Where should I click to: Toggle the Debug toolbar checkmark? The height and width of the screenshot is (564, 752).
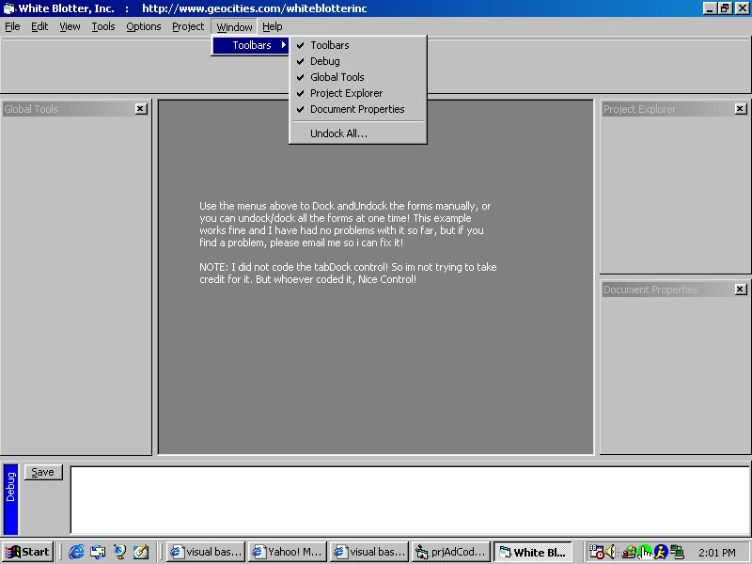(325, 61)
